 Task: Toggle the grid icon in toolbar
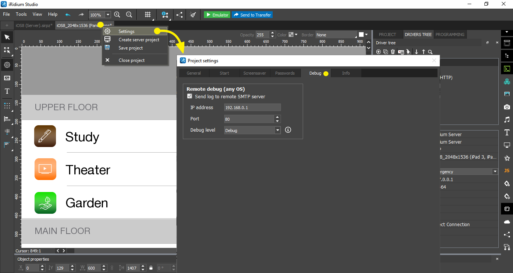pos(148,15)
